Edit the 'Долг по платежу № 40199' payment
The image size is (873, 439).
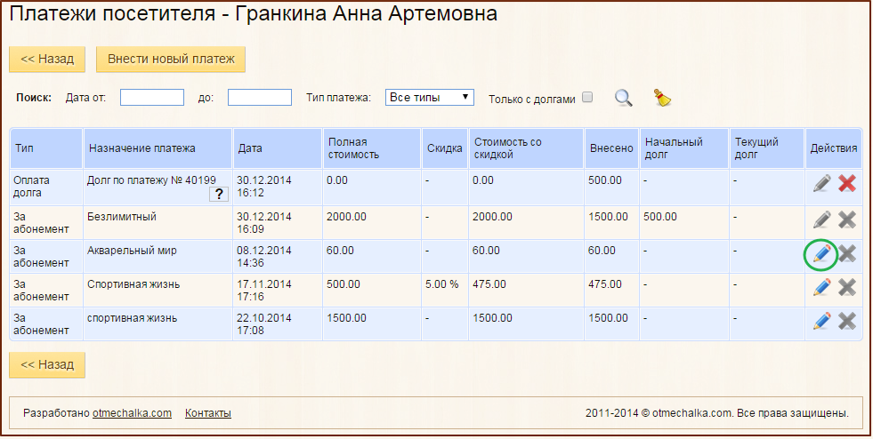coord(821,183)
